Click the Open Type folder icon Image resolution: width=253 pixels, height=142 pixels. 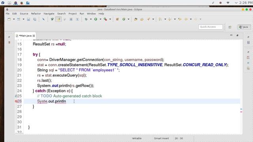tap(136, 19)
